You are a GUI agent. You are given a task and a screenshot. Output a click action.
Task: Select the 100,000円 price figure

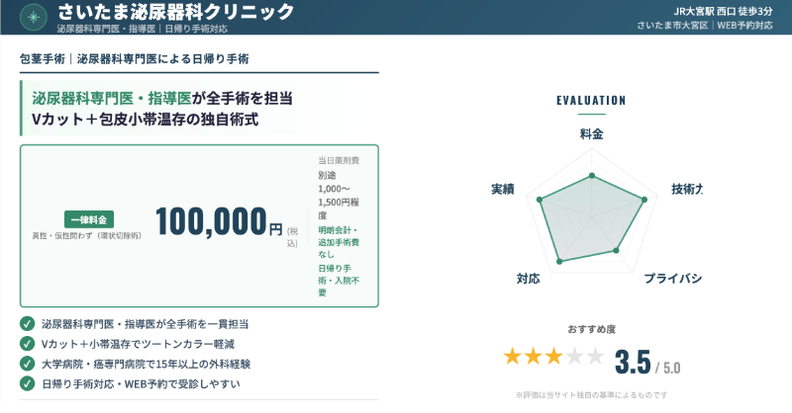coord(218,223)
